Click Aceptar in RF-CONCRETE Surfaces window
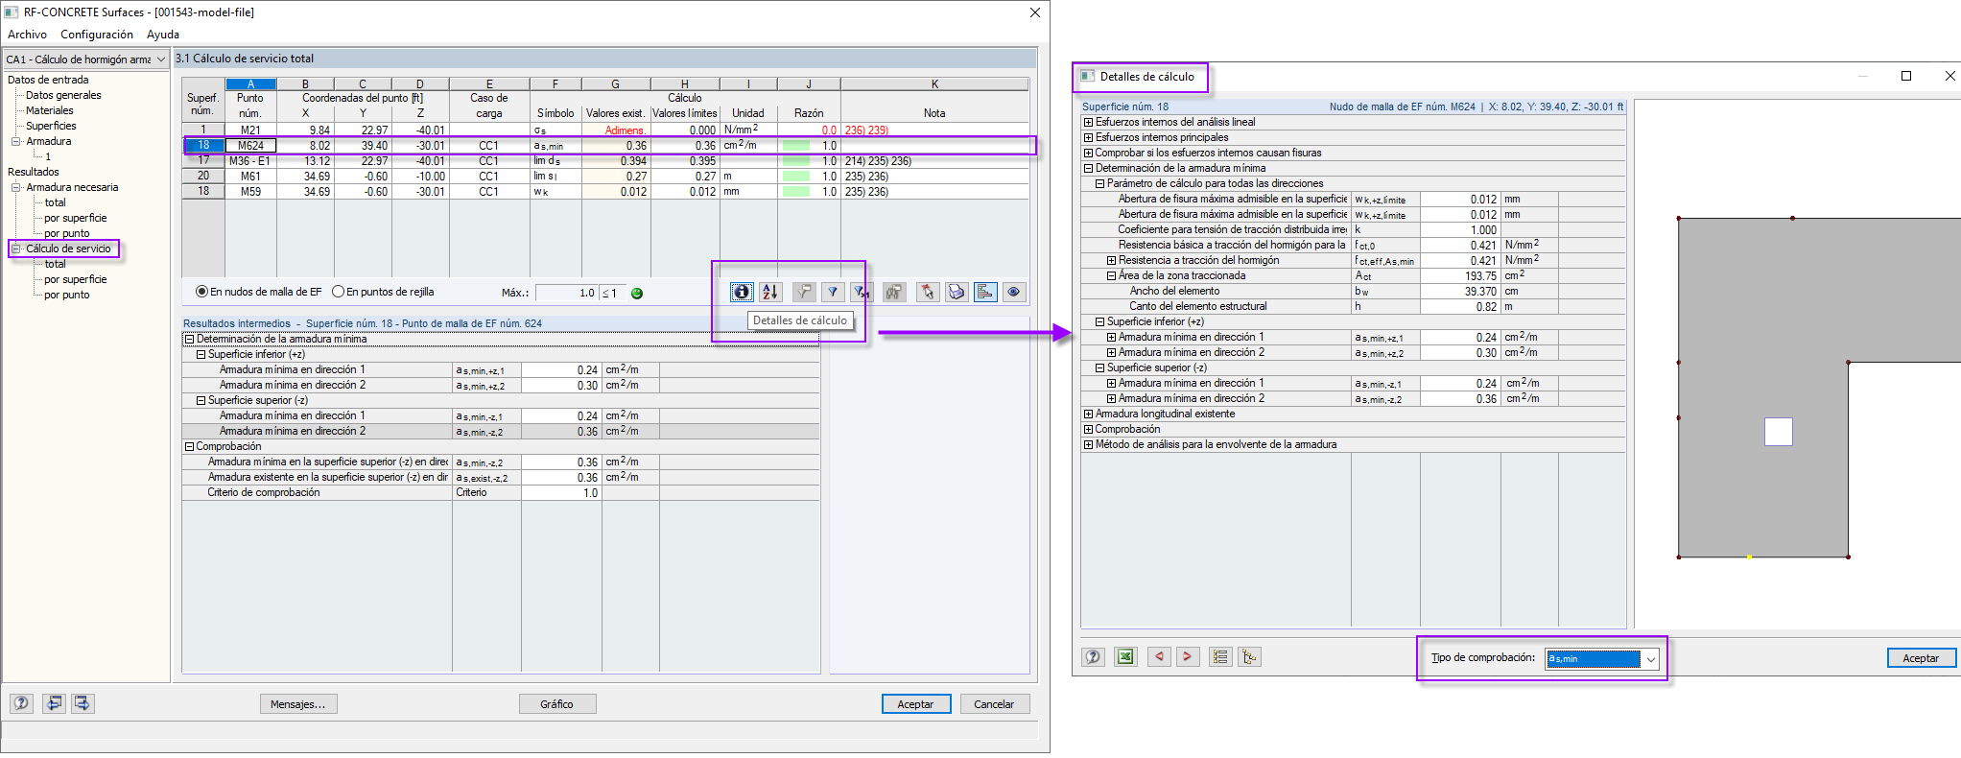Viewport: 1961px width, 758px height. pyautogui.click(x=916, y=704)
